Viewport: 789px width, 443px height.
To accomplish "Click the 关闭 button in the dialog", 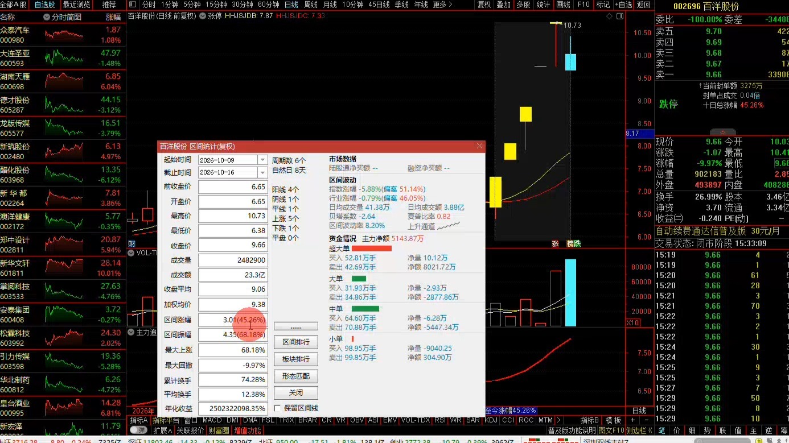I will point(296,393).
